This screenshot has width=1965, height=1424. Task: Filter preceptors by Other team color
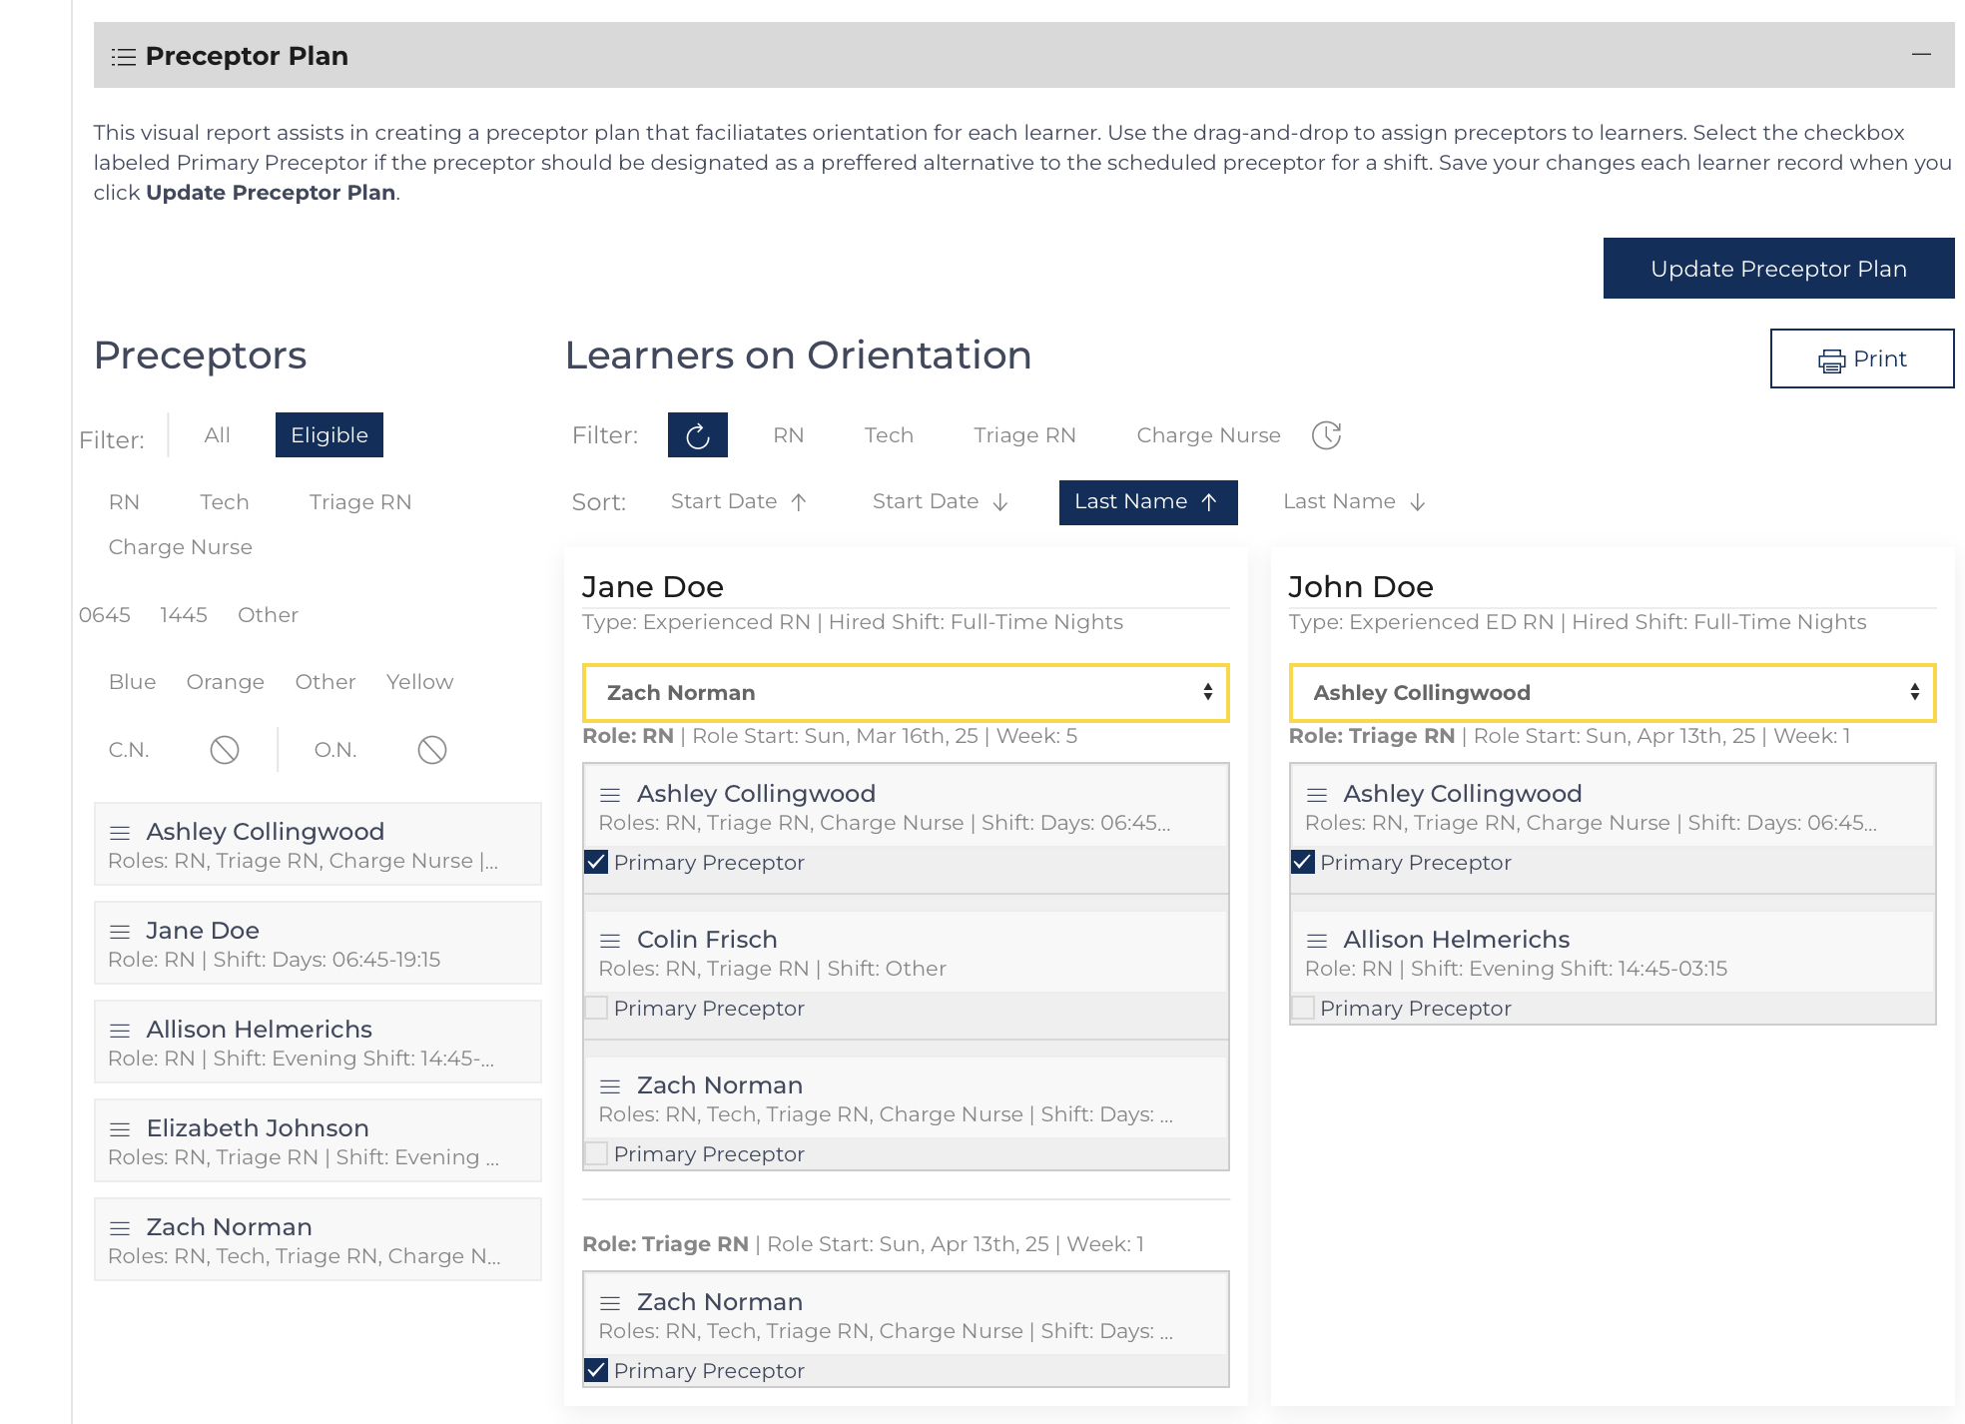pos(325,682)
